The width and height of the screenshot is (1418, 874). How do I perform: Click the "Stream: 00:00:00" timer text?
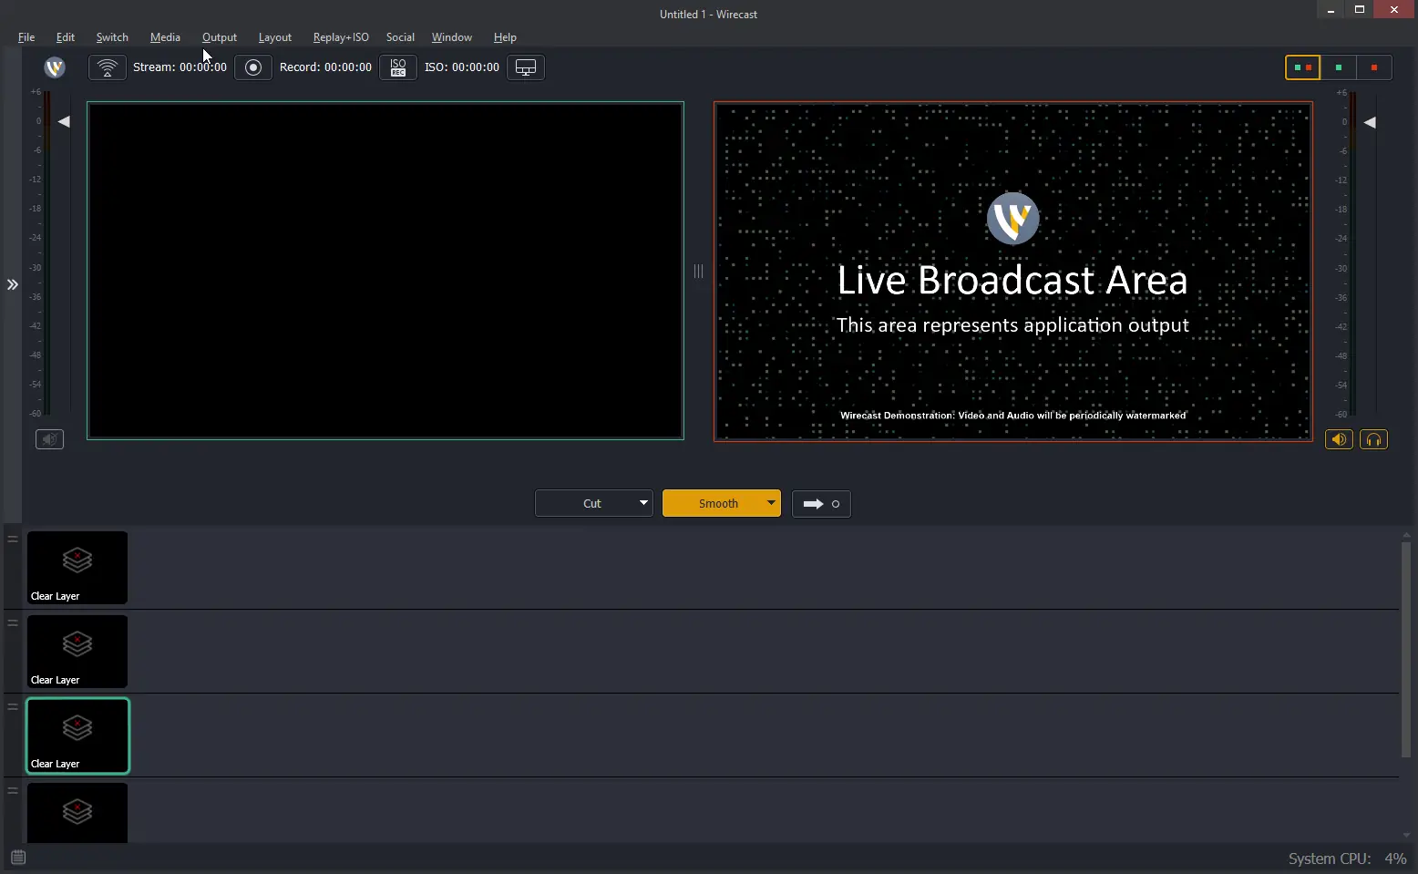(x=180, y=67)
